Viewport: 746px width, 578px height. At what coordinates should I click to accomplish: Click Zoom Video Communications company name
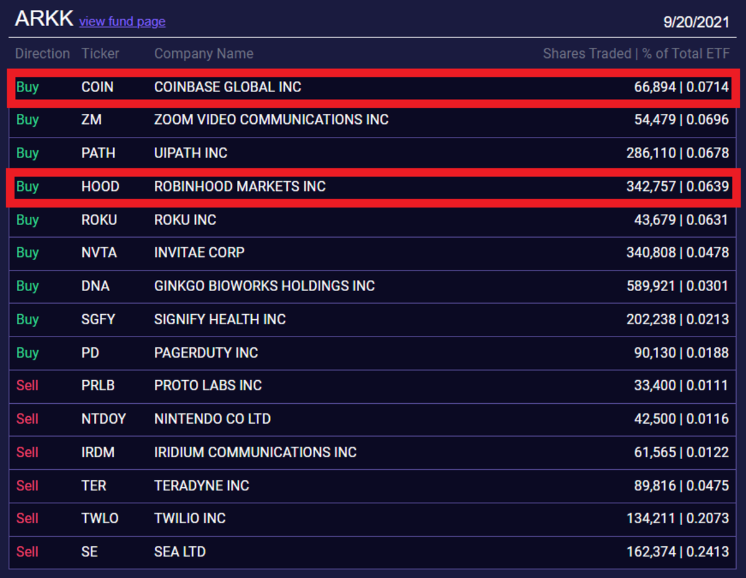pos(271,119)
